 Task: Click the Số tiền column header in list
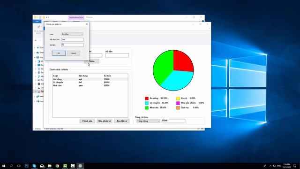[x=107, y=76]
